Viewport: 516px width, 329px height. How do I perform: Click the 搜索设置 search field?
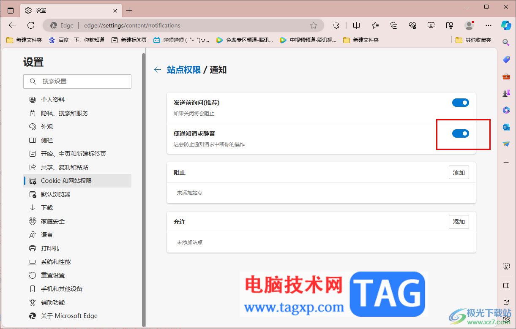[77, 82]
